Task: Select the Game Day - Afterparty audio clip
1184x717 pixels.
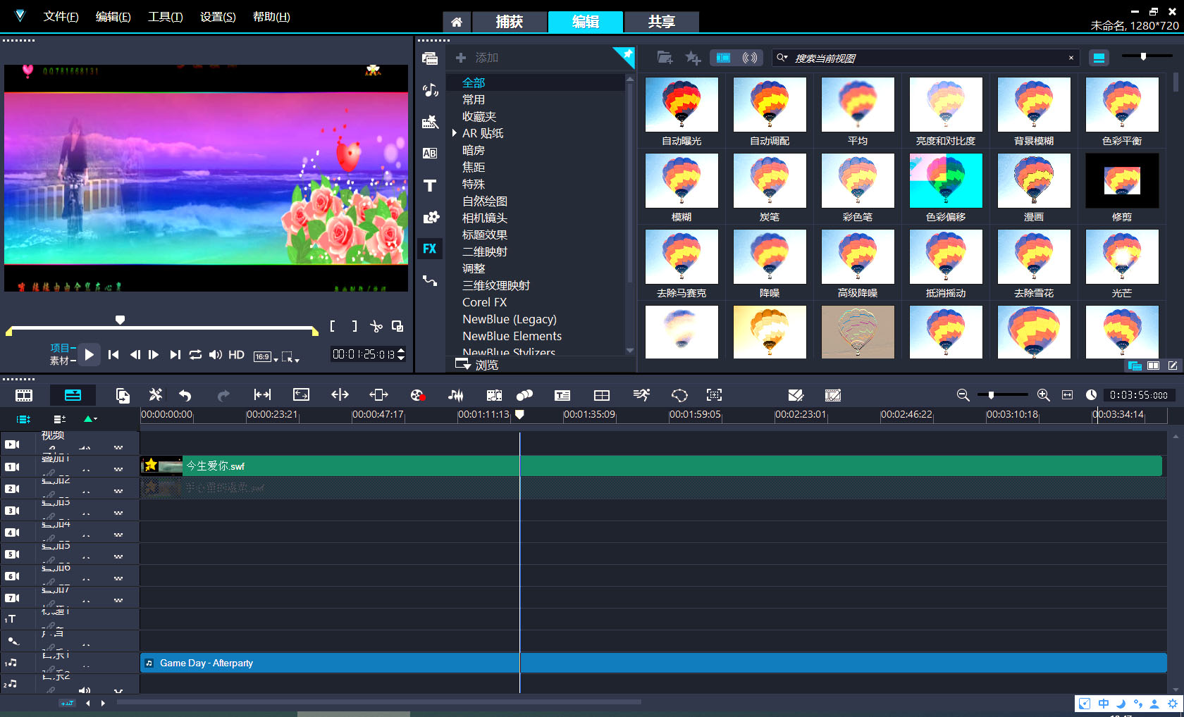Action: tap(653, 663)
